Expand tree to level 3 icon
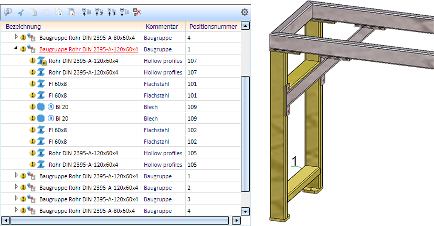434x226 pixels. 111,12
